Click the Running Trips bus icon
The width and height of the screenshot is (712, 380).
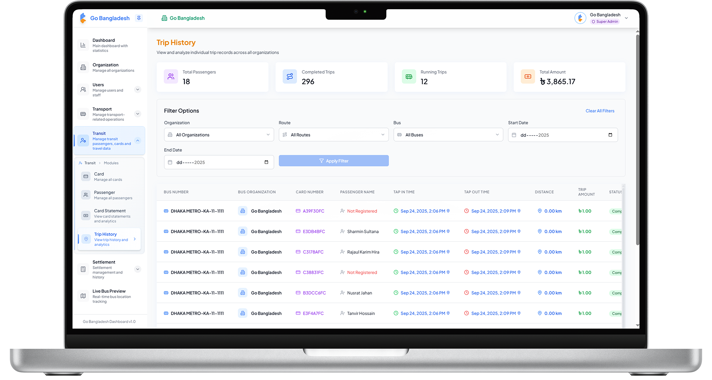409,76
